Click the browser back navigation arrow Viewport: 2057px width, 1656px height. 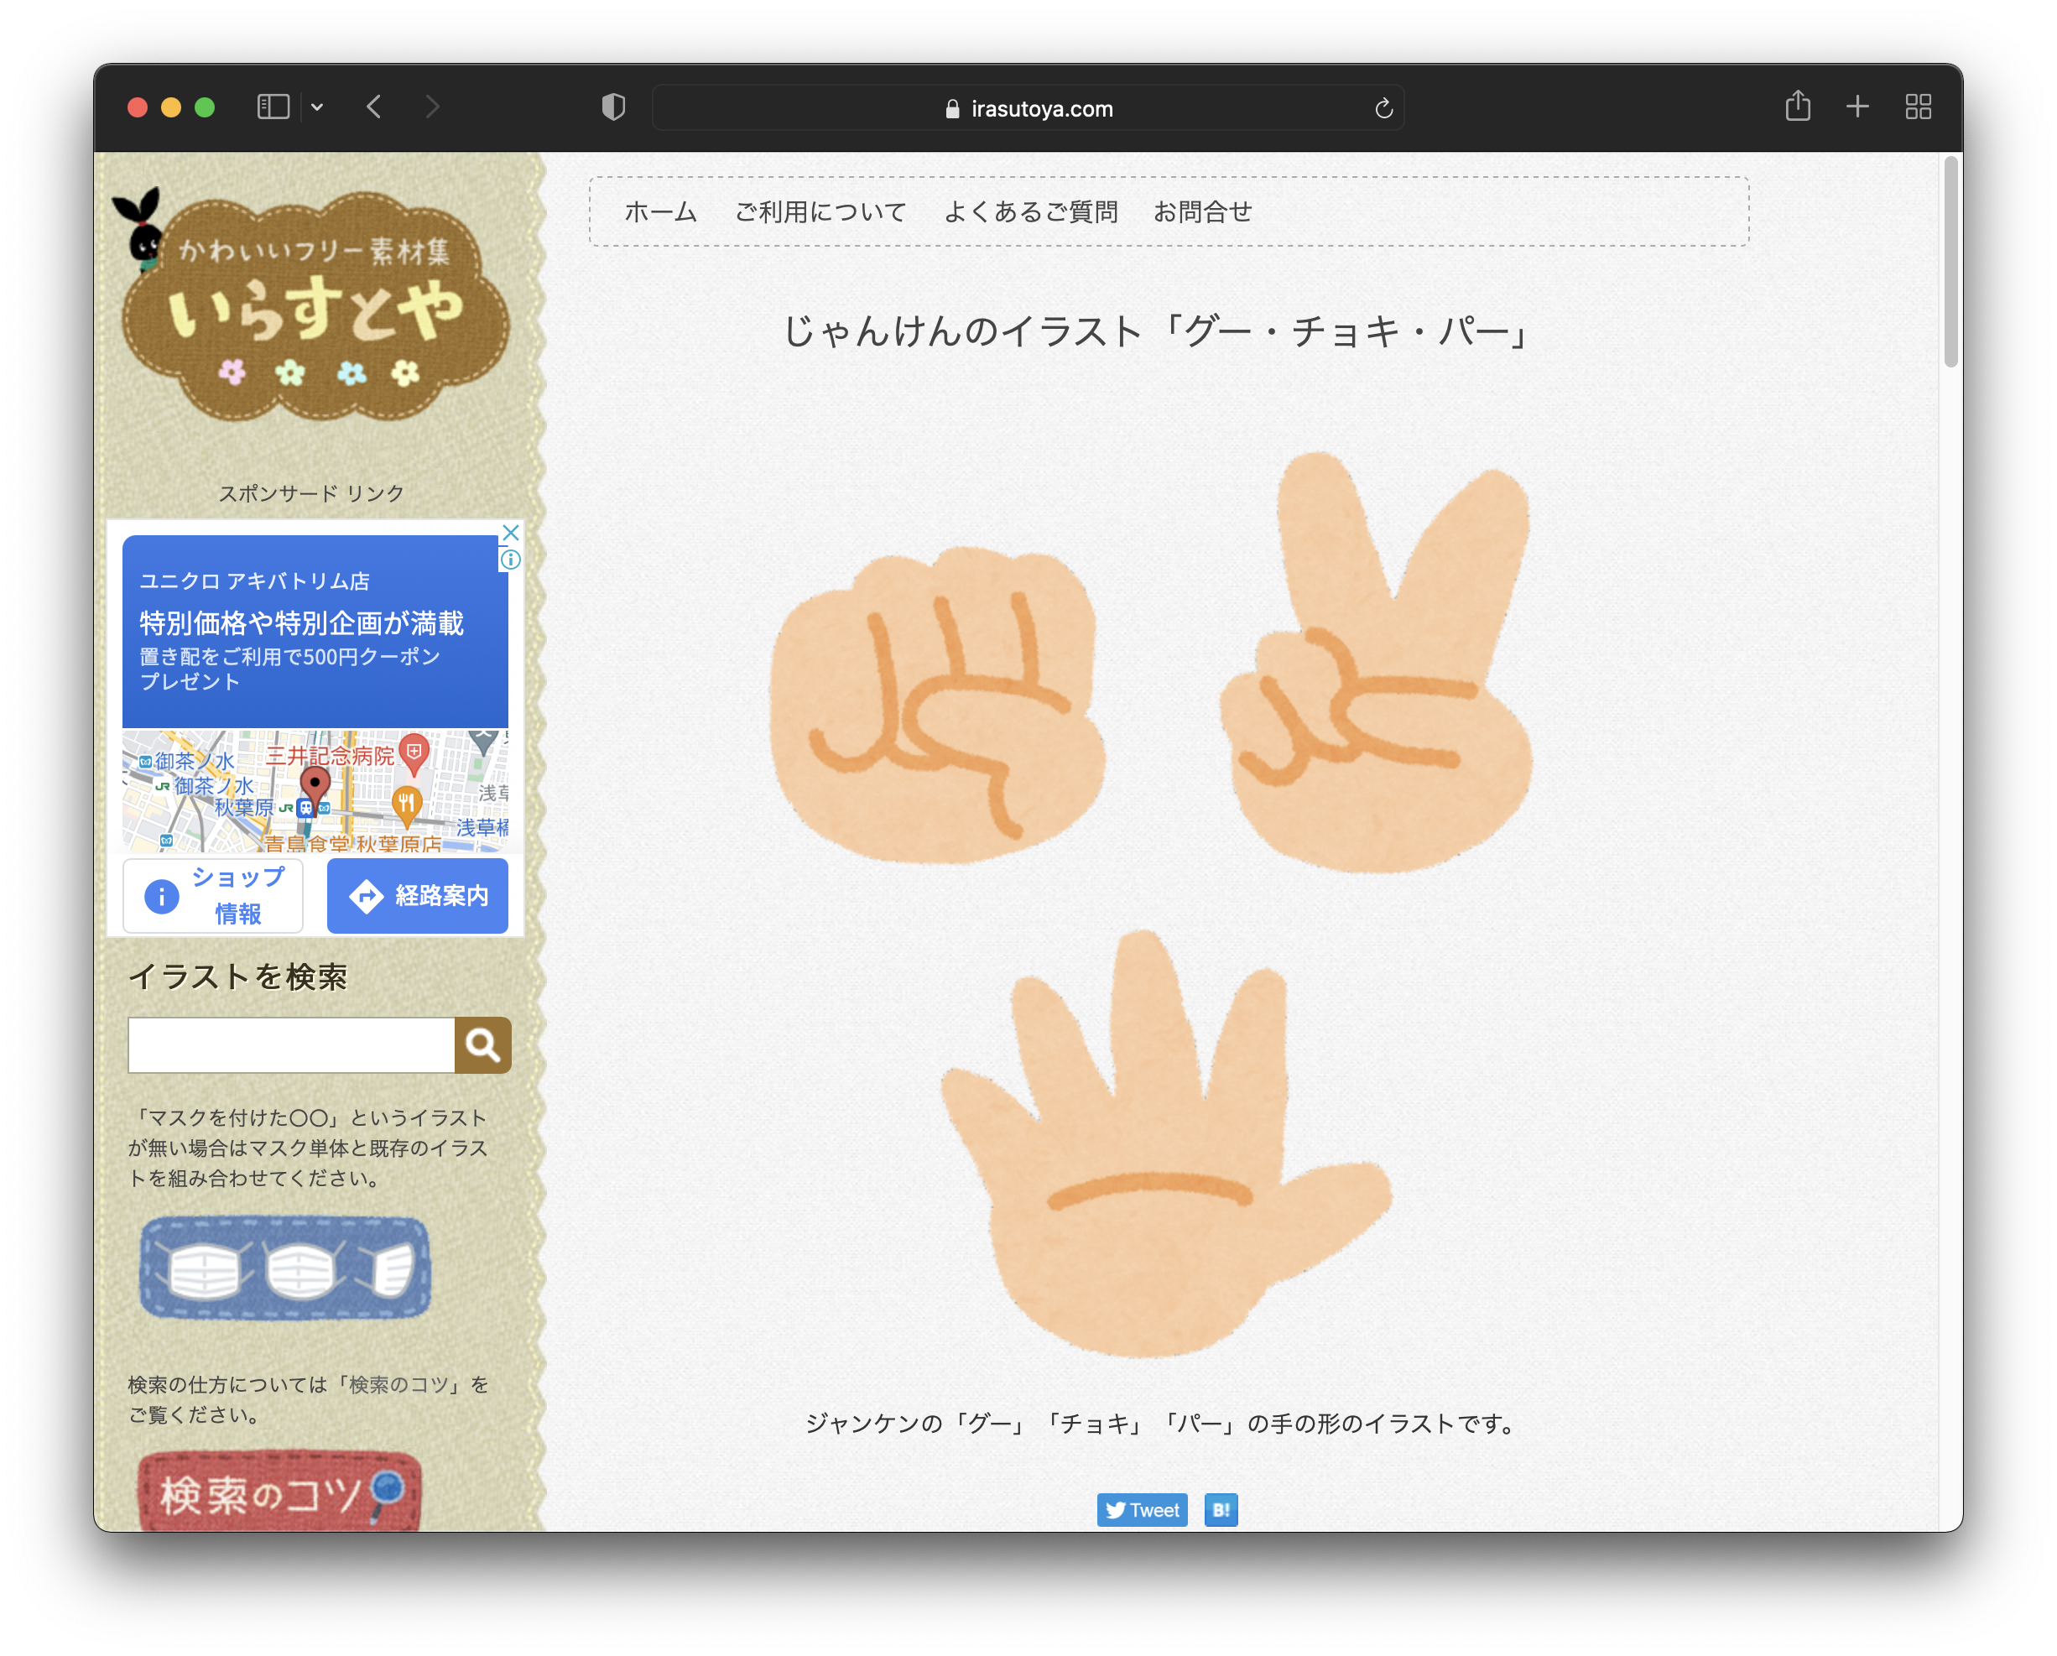click(380, 108)
